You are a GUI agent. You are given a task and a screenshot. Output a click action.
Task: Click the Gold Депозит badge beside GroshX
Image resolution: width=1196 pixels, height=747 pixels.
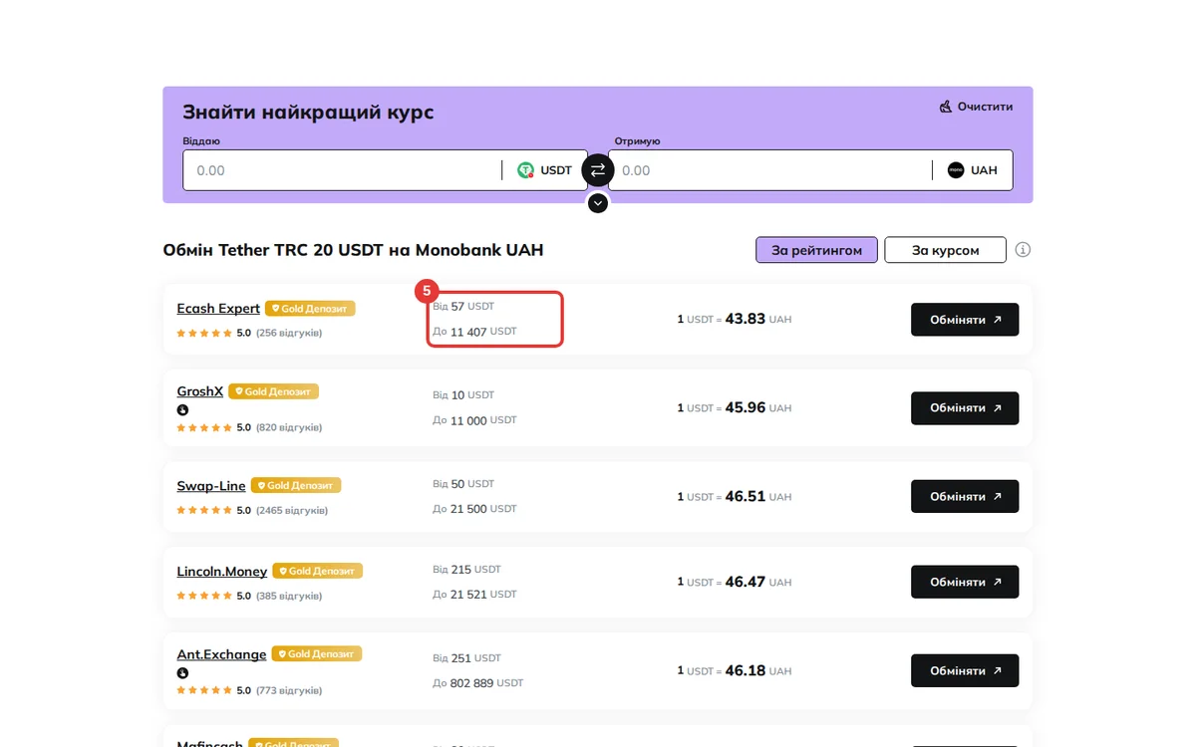273,391
